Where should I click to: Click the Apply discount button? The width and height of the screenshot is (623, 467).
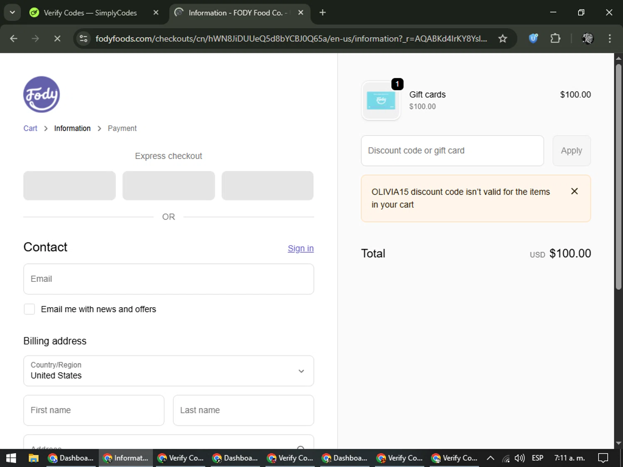coord(571,151)
